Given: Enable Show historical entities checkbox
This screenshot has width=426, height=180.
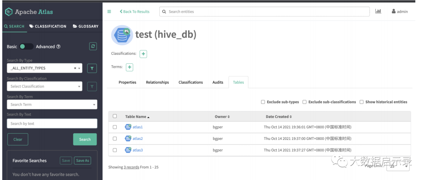Looking at the screenshot, I should pyautogui.click(x=362, y=102).
